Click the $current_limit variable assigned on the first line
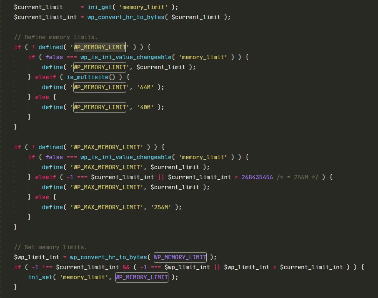Screen dimensions: 378x298 (38, 7)
